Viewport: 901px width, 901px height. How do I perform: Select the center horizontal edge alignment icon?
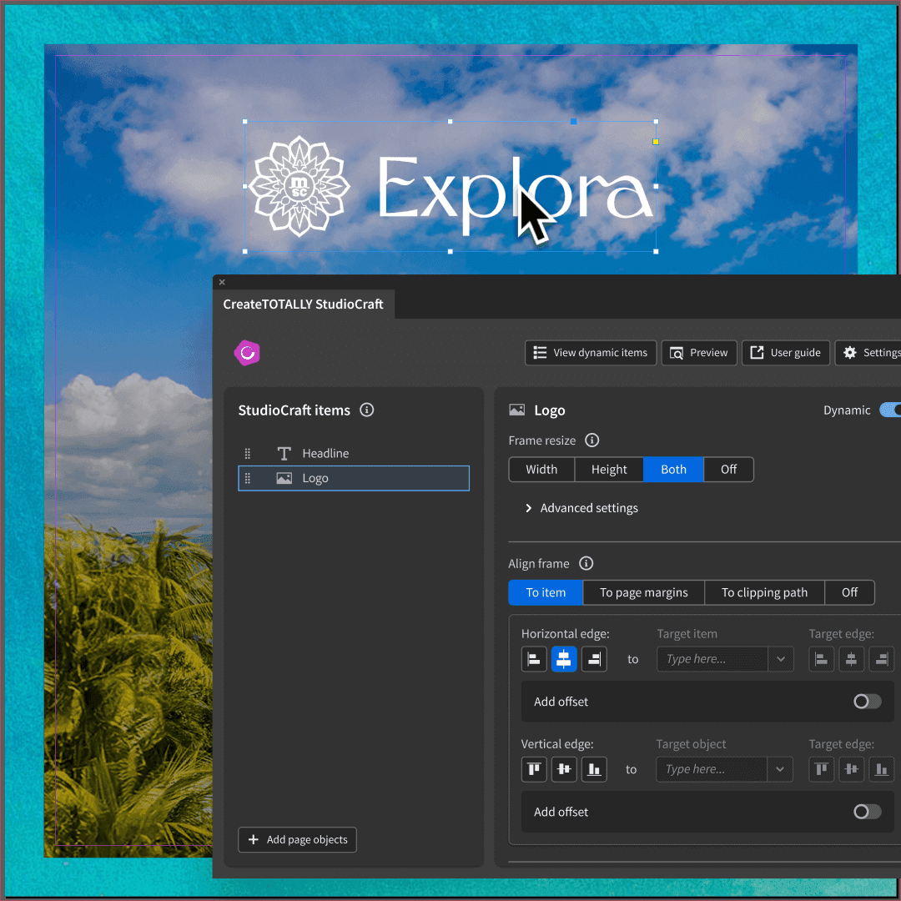click(564, 659)
